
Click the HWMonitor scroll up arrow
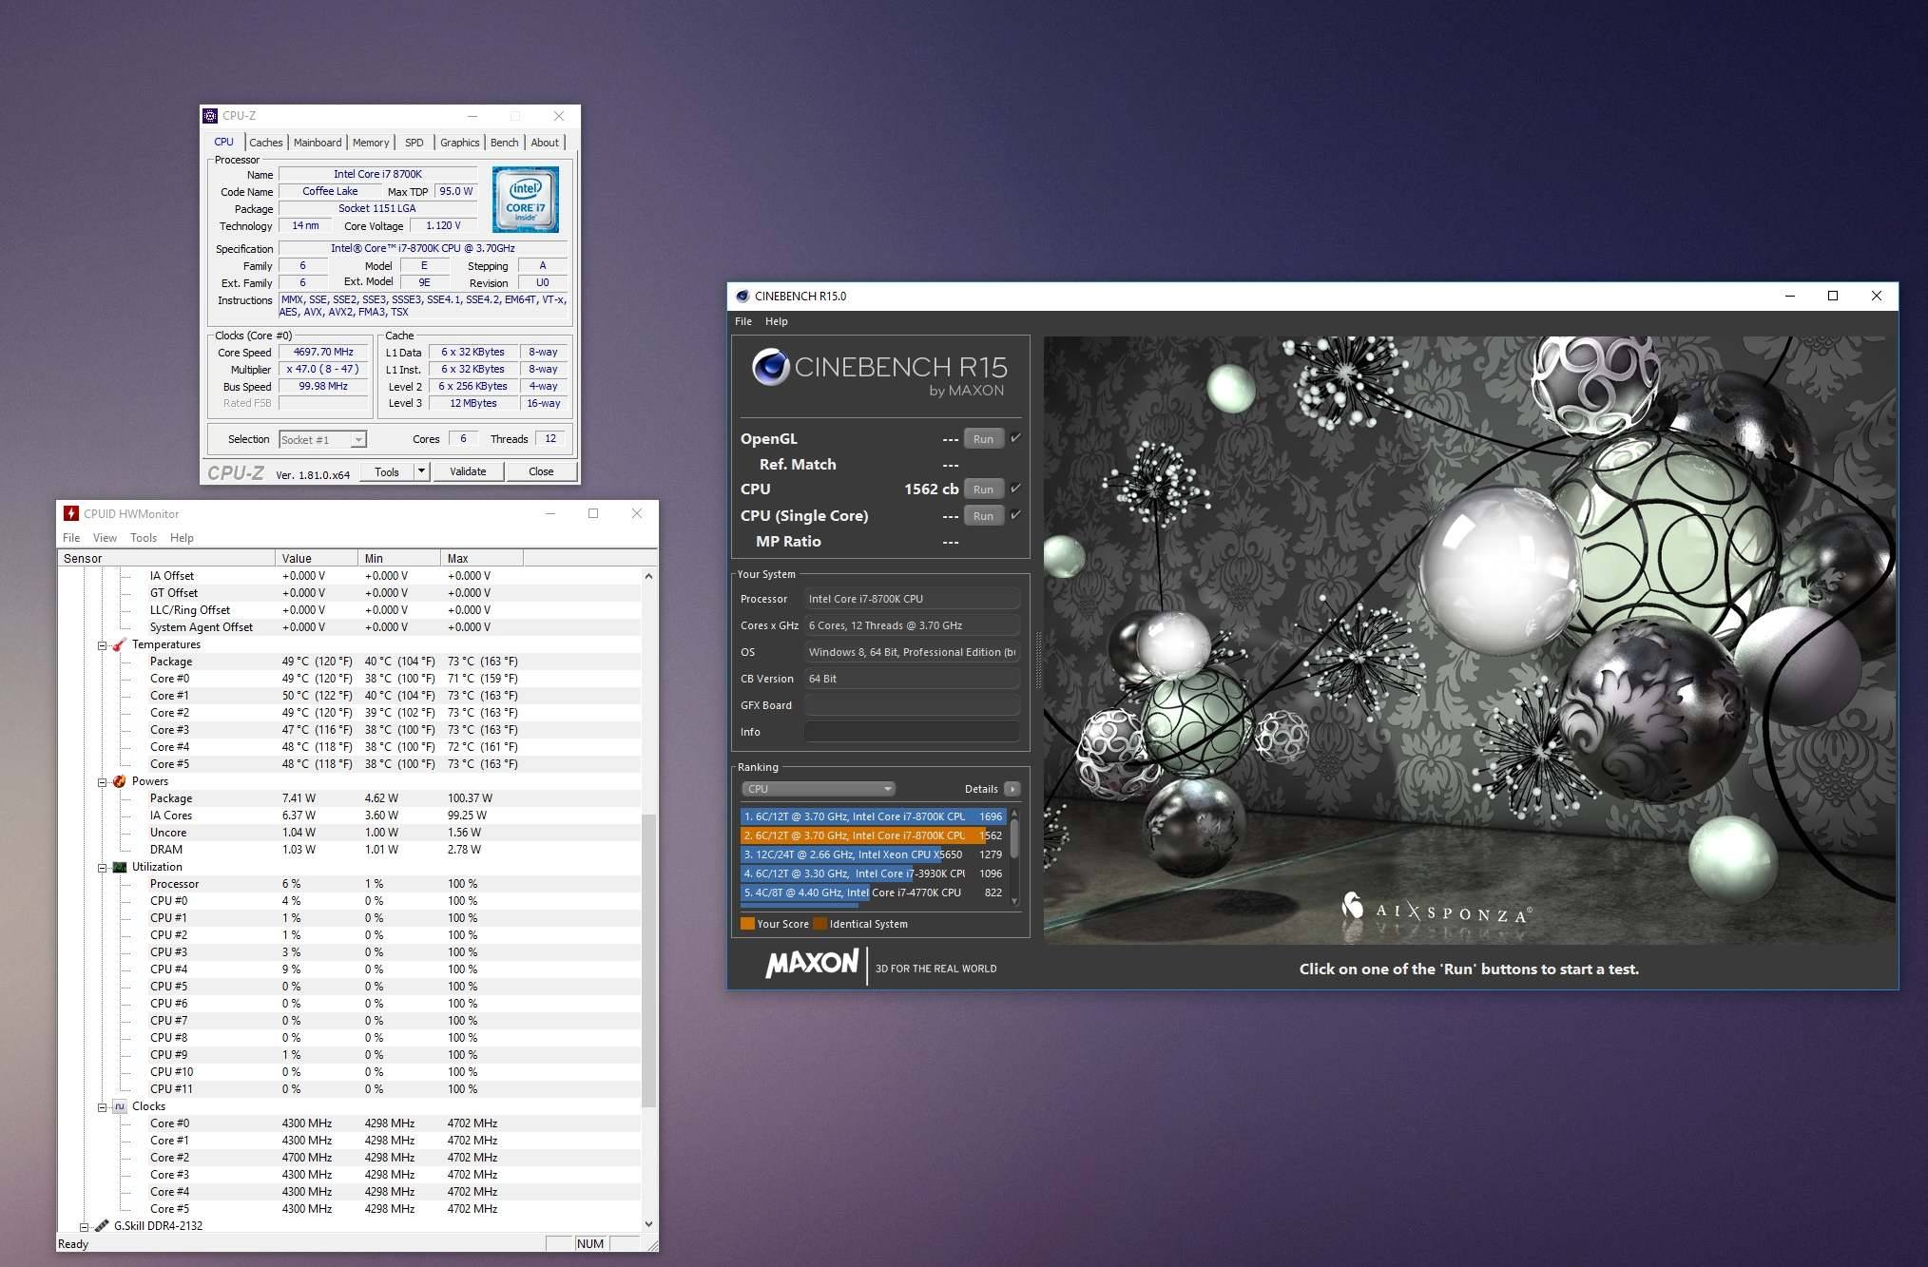[x=649, y=576]
